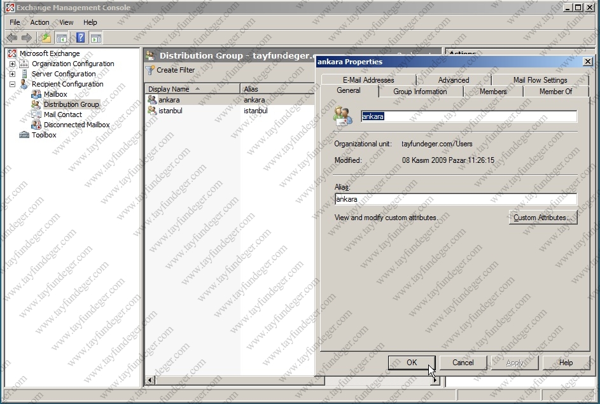This screenshot has width=600, height=404.
Task: Click the Back arrow toolbar icon
Action: [12, 38]
